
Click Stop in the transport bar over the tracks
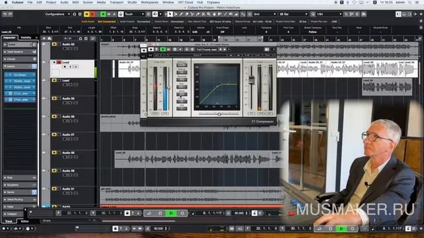160,213
